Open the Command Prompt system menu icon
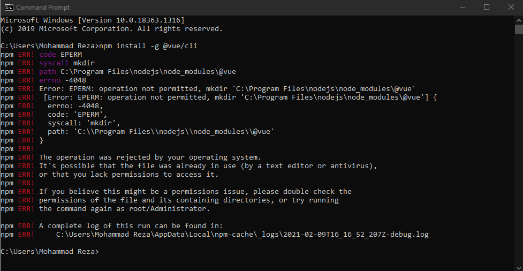The height and width of the screenshot is (271, 523). click(9, 7)
